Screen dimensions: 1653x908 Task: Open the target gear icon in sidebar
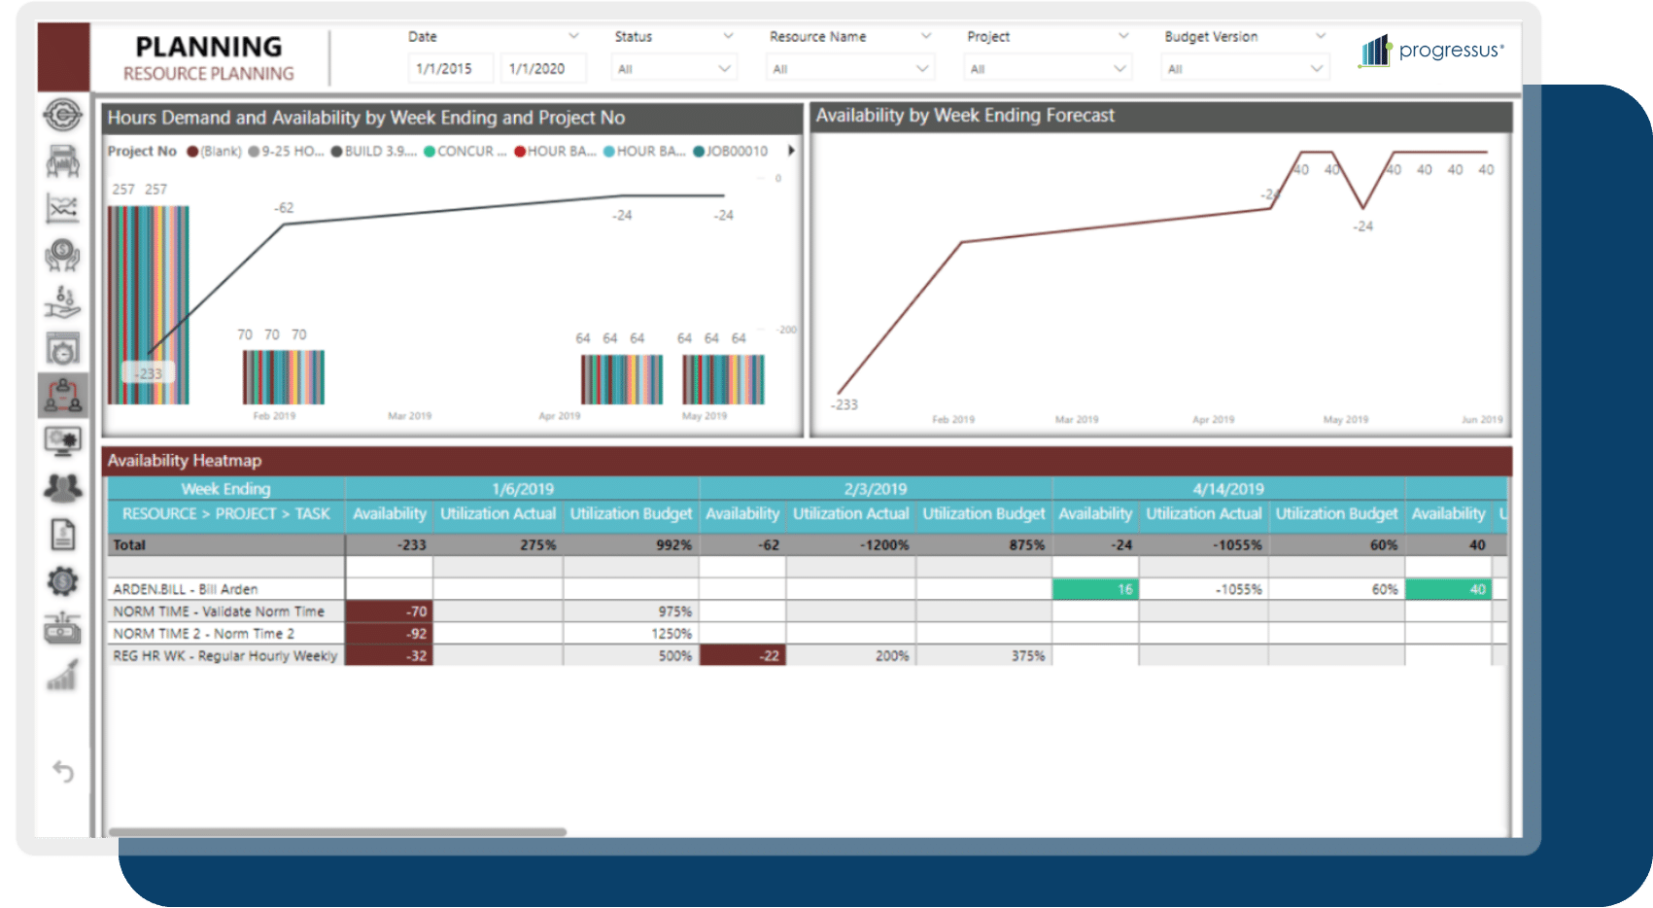(62, 115)
